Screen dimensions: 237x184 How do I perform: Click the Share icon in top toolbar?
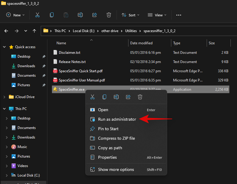pyautogui.click(x=95, y=15)
